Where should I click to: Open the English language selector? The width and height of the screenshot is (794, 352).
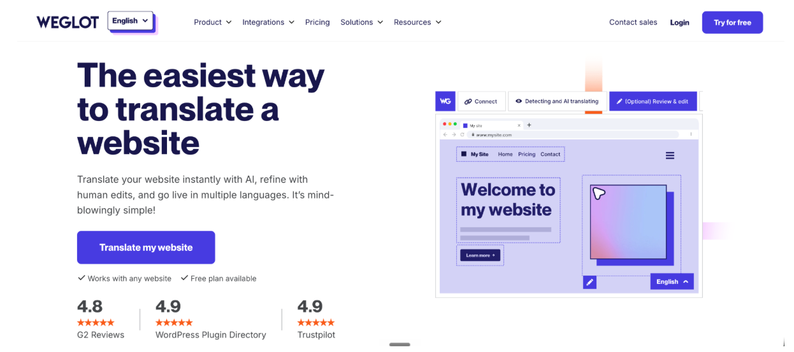(131, 21)
